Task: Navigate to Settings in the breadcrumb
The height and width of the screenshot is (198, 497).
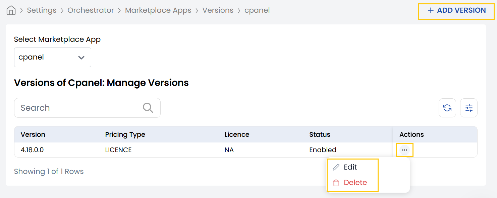Action: (x=42, y=10)
